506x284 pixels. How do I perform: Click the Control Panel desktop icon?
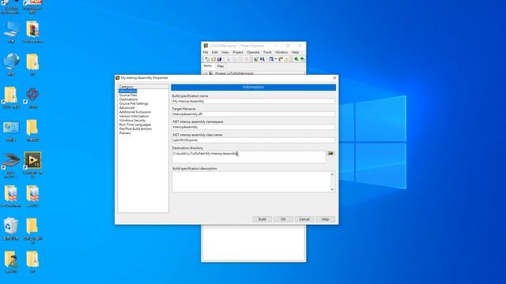pos(11,128)
